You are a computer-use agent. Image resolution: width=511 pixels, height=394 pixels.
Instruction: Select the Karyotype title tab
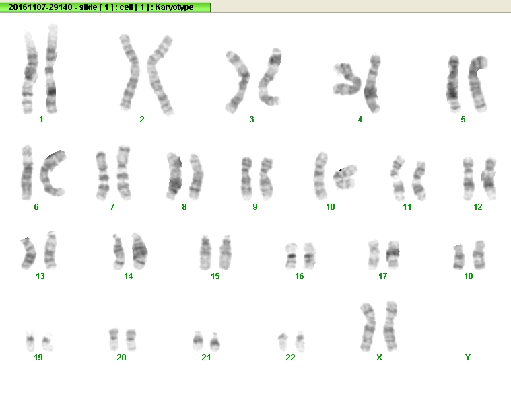click(105, 7)
